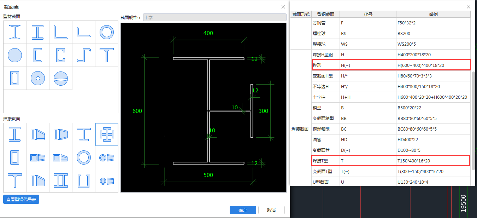Click the 楔形 row in code table
The width and height of the screenshot is (477, 218).
pos(391,65)
